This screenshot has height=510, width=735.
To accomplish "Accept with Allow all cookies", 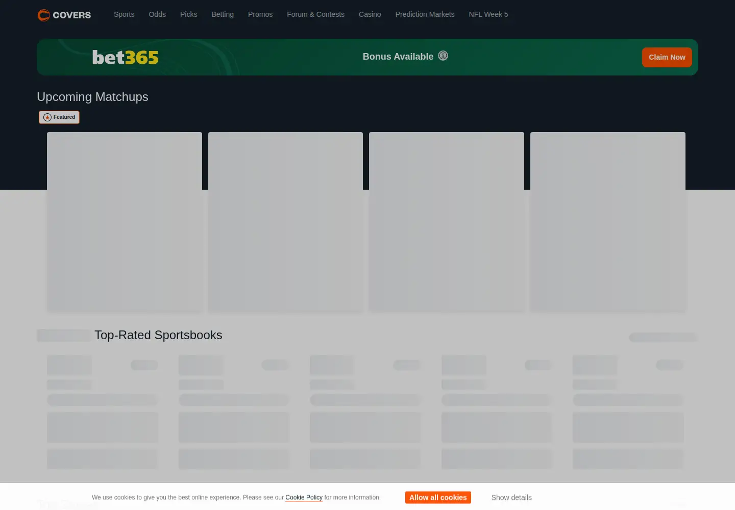I will (438, 497).
